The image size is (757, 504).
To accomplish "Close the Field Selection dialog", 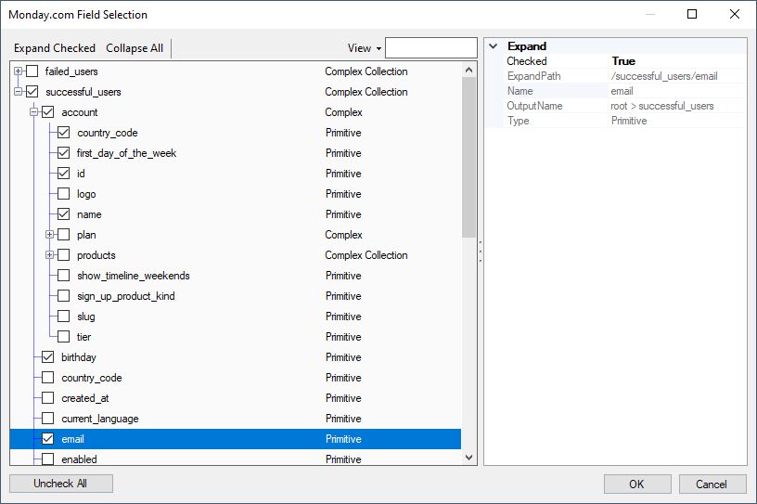I will (735, 14).
